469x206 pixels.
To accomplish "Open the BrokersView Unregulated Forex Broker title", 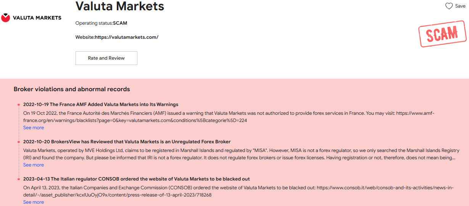I will [x=127, y=142].
